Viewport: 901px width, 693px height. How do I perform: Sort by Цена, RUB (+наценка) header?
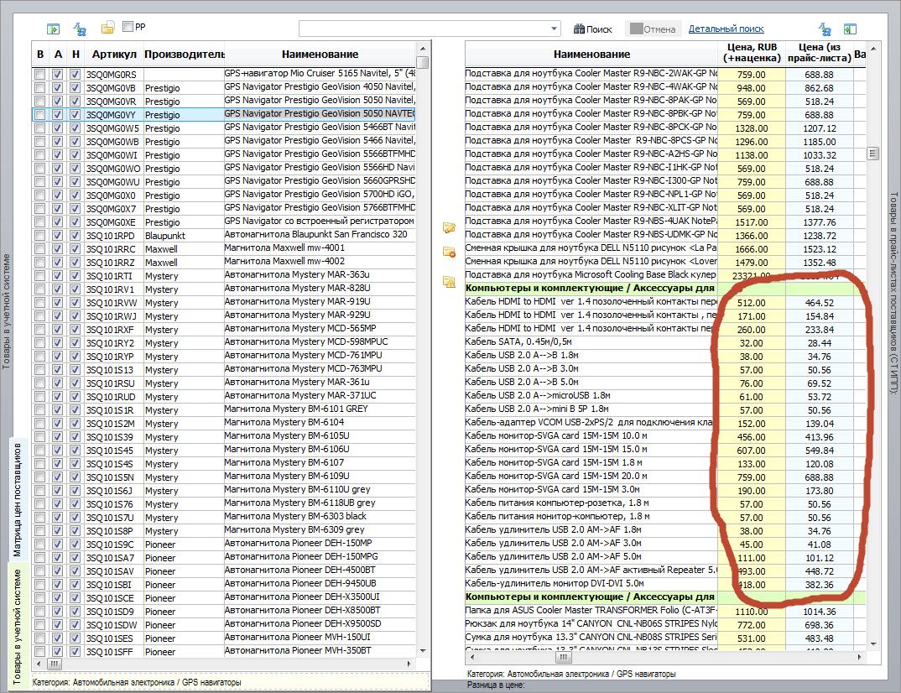[752, 53]
